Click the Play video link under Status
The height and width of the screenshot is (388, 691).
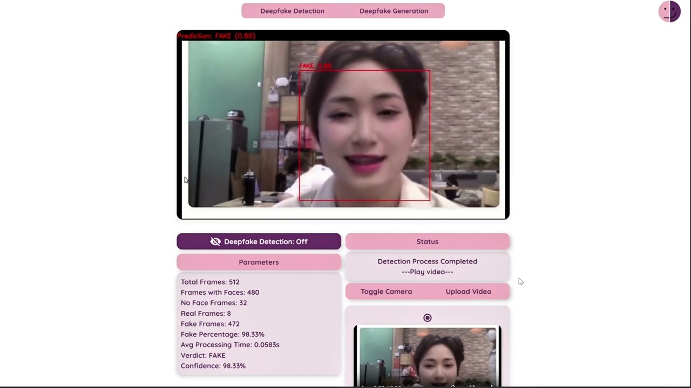coord(427,272)
